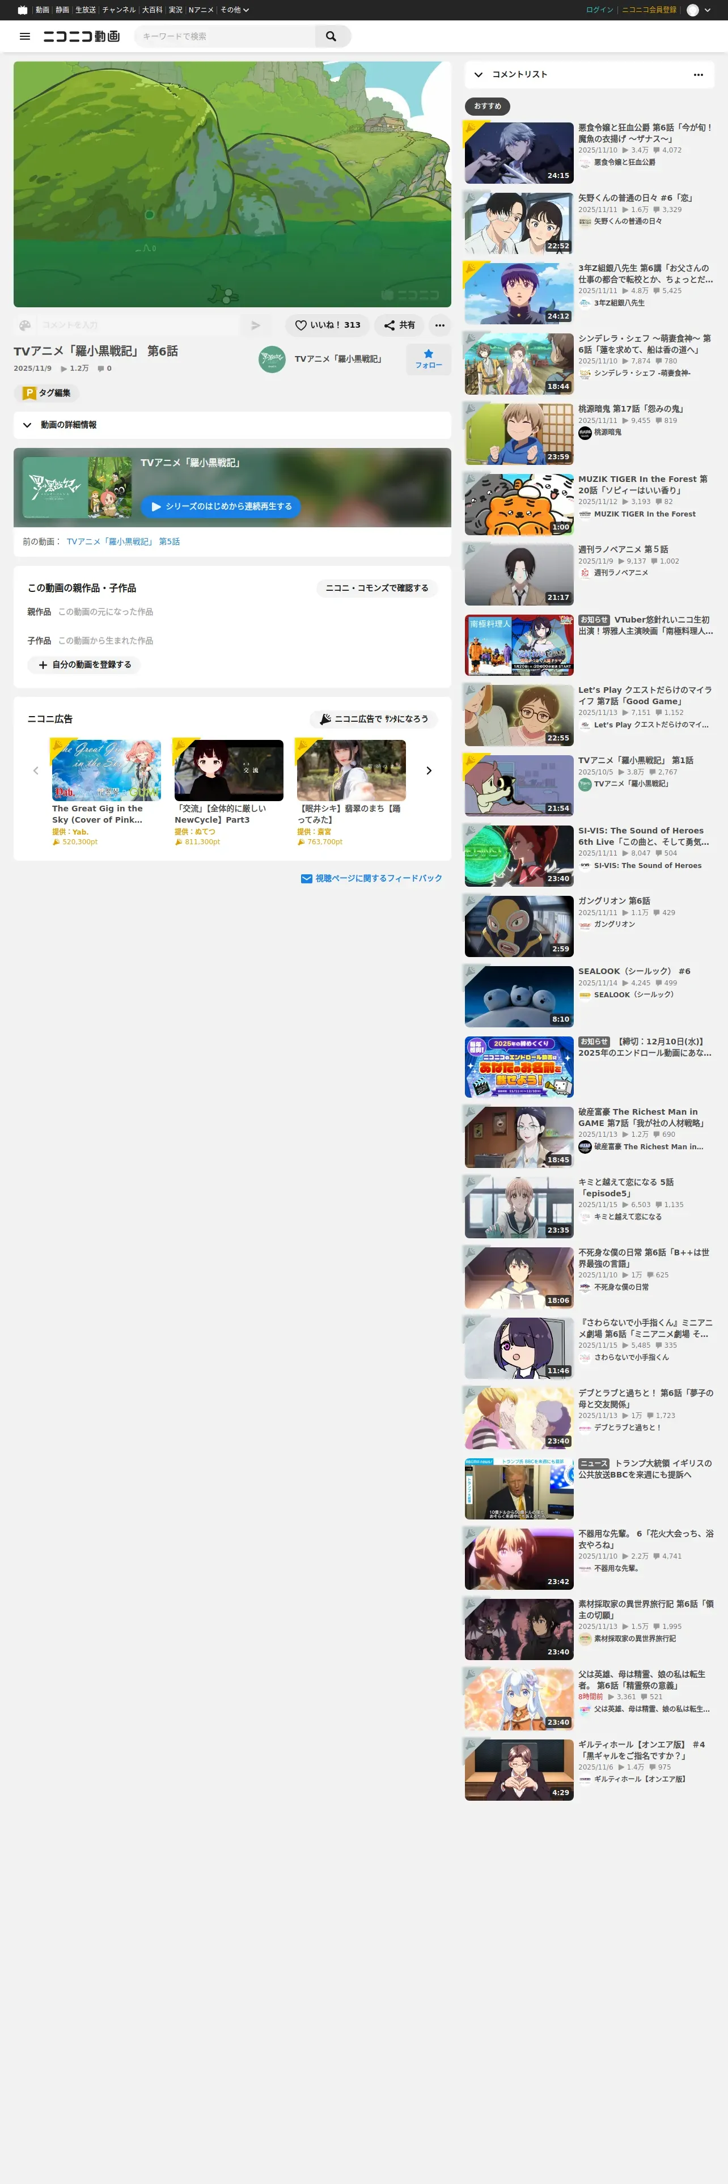Screen dimensions: 728x2184
Task: Open 静画 in the top navigation
Action: click(63, 10)
